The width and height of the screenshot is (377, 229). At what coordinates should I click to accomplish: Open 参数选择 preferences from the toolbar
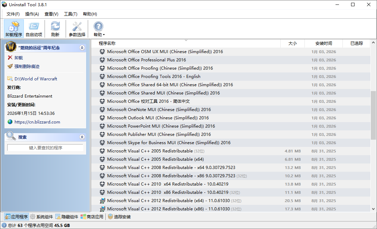click(76, 26)
